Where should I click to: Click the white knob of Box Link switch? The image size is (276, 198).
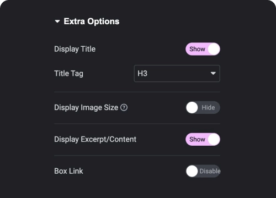click(192, 171)
